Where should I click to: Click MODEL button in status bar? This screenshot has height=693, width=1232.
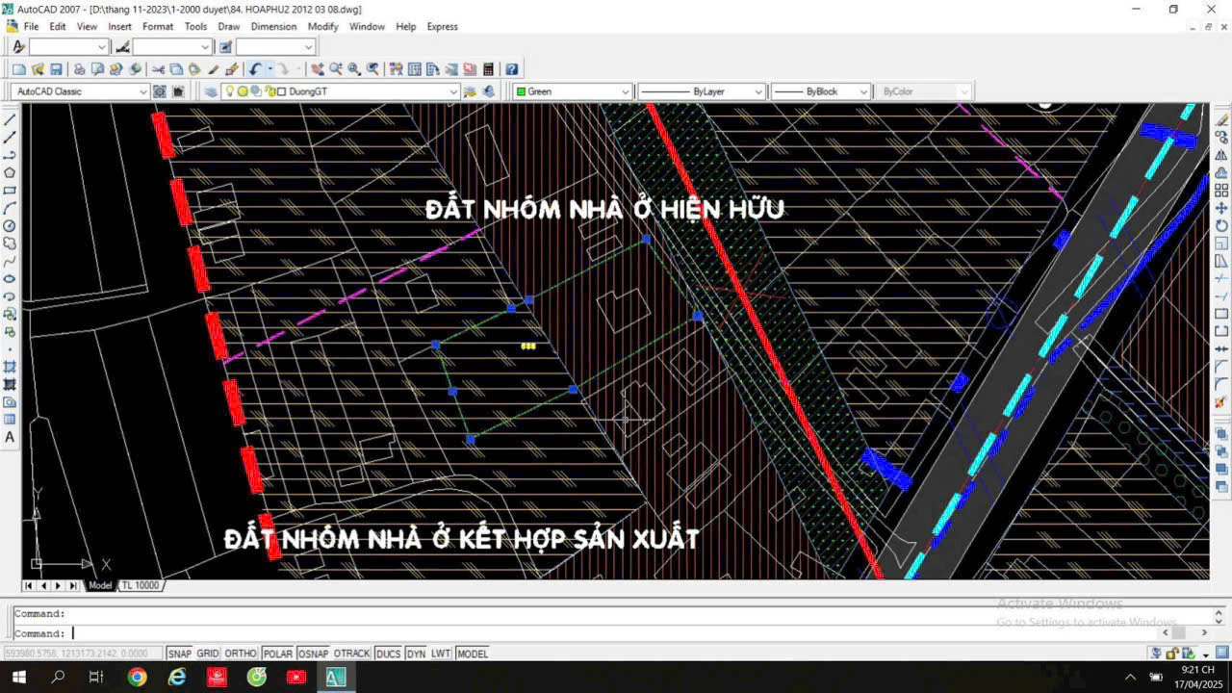tap(473, 654)
